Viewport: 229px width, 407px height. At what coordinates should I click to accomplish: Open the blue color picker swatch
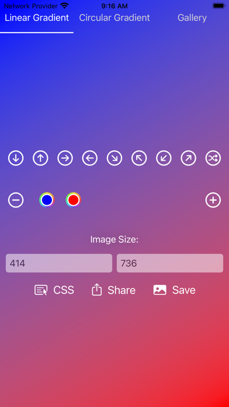[x=47, y=200]
